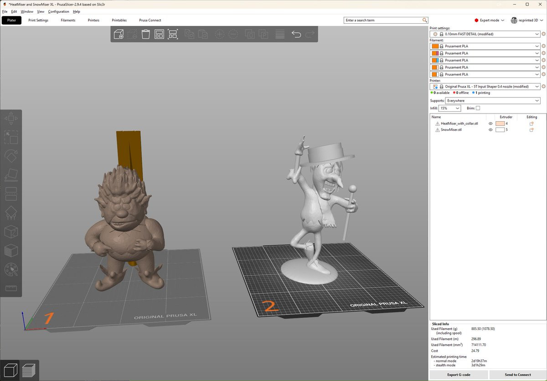This screenshot has height=381, width=547.
Task: Select the Measure ruler tool
Action: (11, 288)
